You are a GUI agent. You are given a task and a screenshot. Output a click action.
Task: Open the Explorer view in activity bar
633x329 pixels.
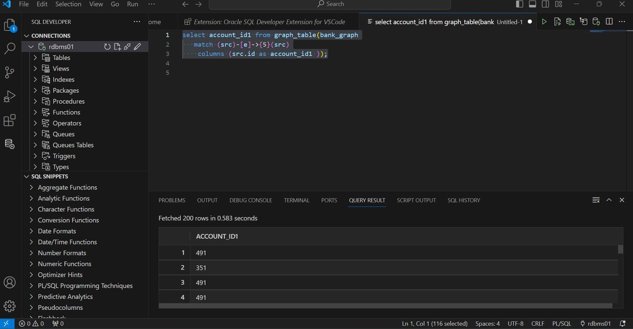[9, 25]
